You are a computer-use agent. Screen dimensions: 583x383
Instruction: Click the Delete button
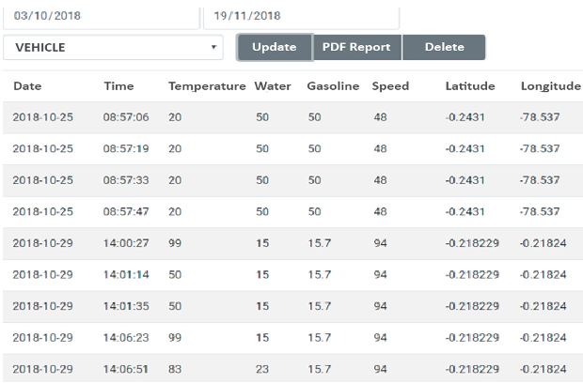click(444, 47)
